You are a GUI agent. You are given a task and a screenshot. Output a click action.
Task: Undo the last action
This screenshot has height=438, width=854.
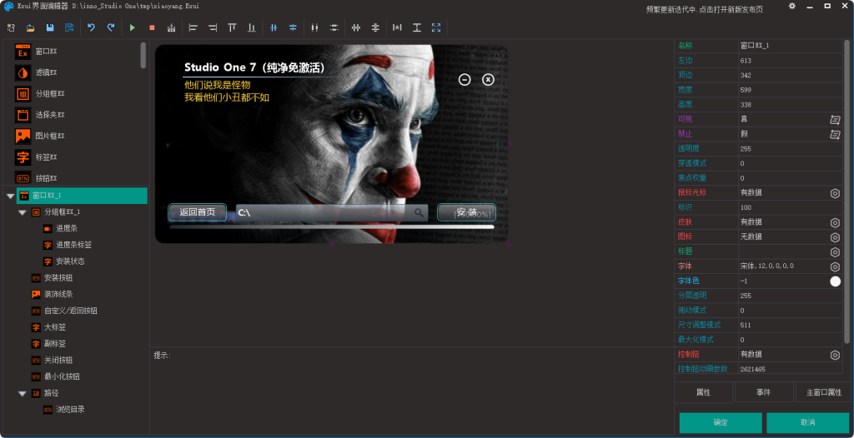coord(91,27)
